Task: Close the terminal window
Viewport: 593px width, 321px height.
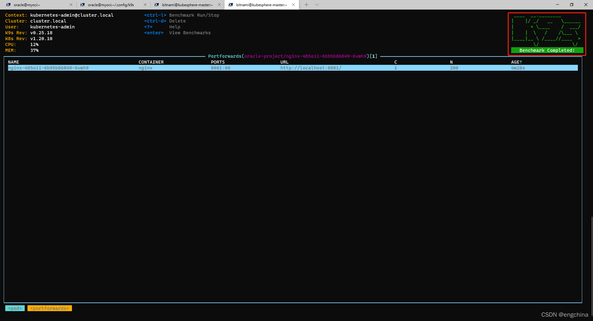Action: point(586,5)
